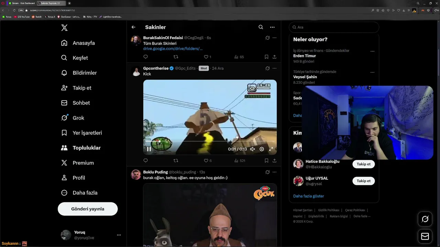
Task: Toggle the video mute speaker button
Action: coord(252,149)
